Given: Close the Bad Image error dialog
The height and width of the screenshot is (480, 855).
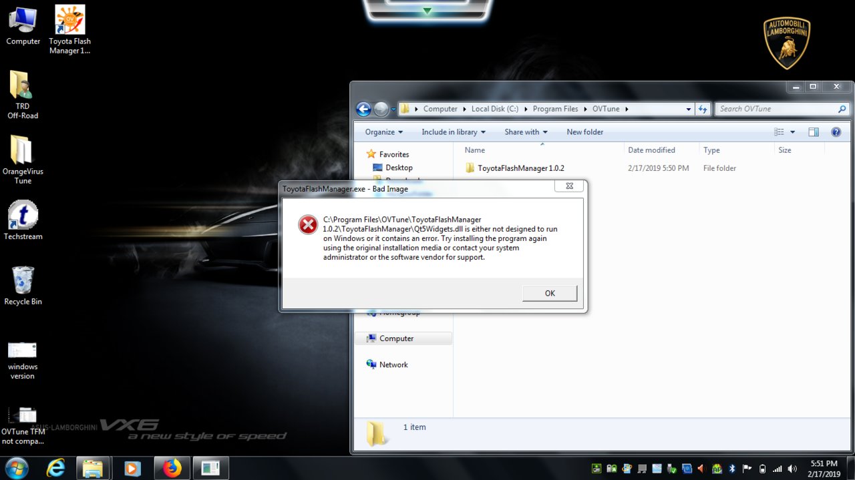Looking at the screenshot, I should [x=569, y=186].
